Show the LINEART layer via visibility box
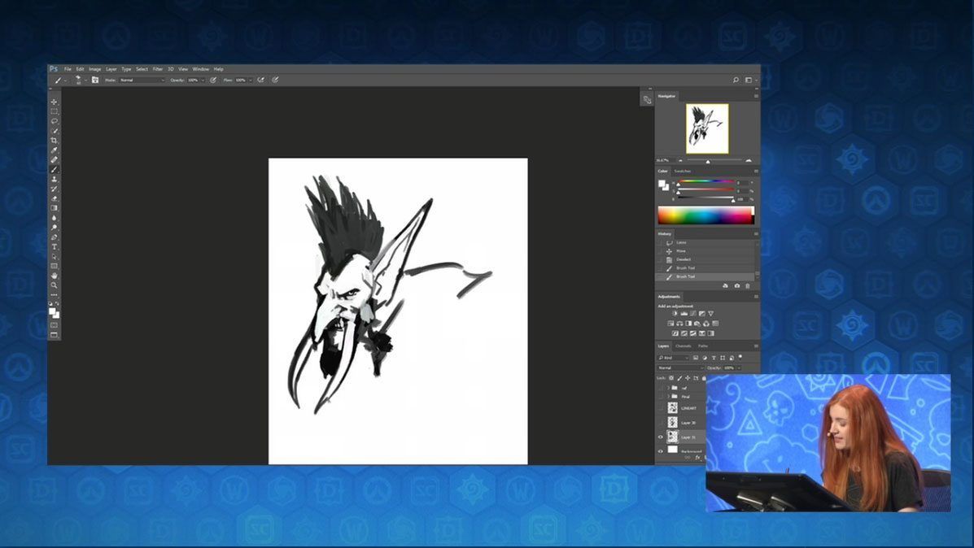The image size is (974, 548). coord(660,408)
